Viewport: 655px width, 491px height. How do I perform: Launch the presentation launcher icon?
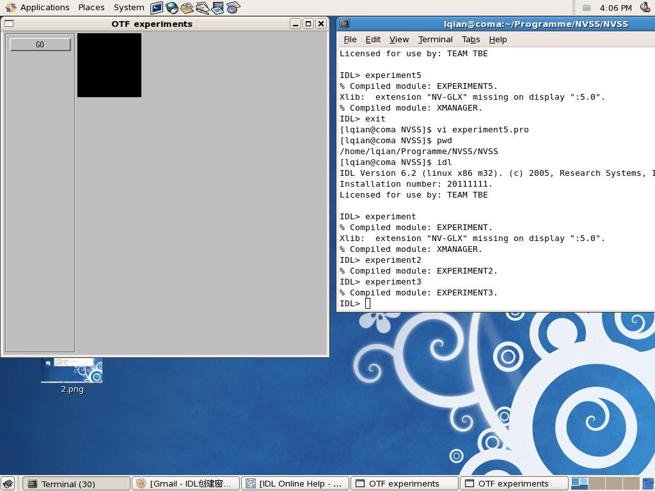pyautogui.click(x=217, y=8)
